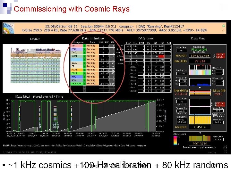Open the pastel multicolour bar chart in Data Flow
231x173 pixels.
(200, 70)
